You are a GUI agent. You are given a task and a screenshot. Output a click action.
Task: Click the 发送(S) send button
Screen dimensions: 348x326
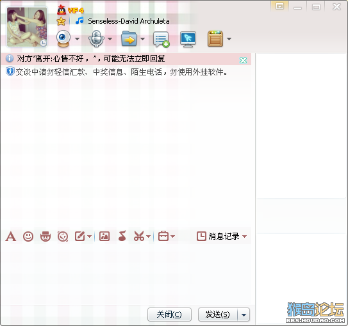(x=217, y=314)
